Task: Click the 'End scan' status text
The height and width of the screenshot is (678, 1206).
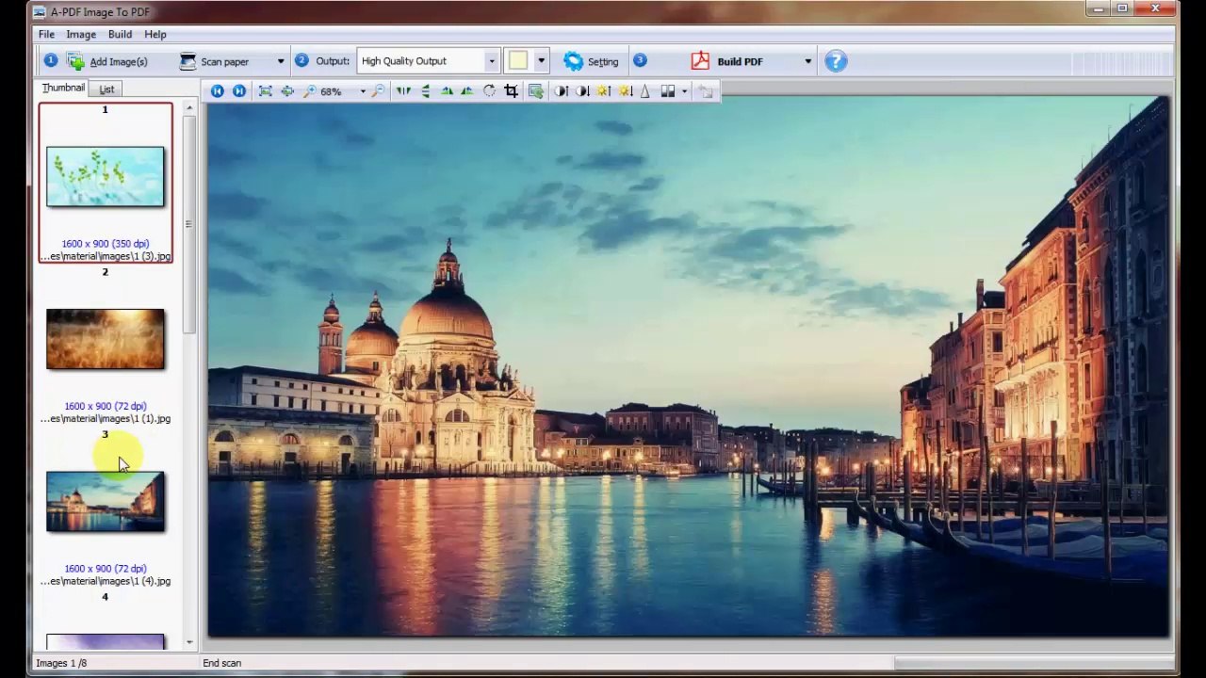Action: pos(221,663)
